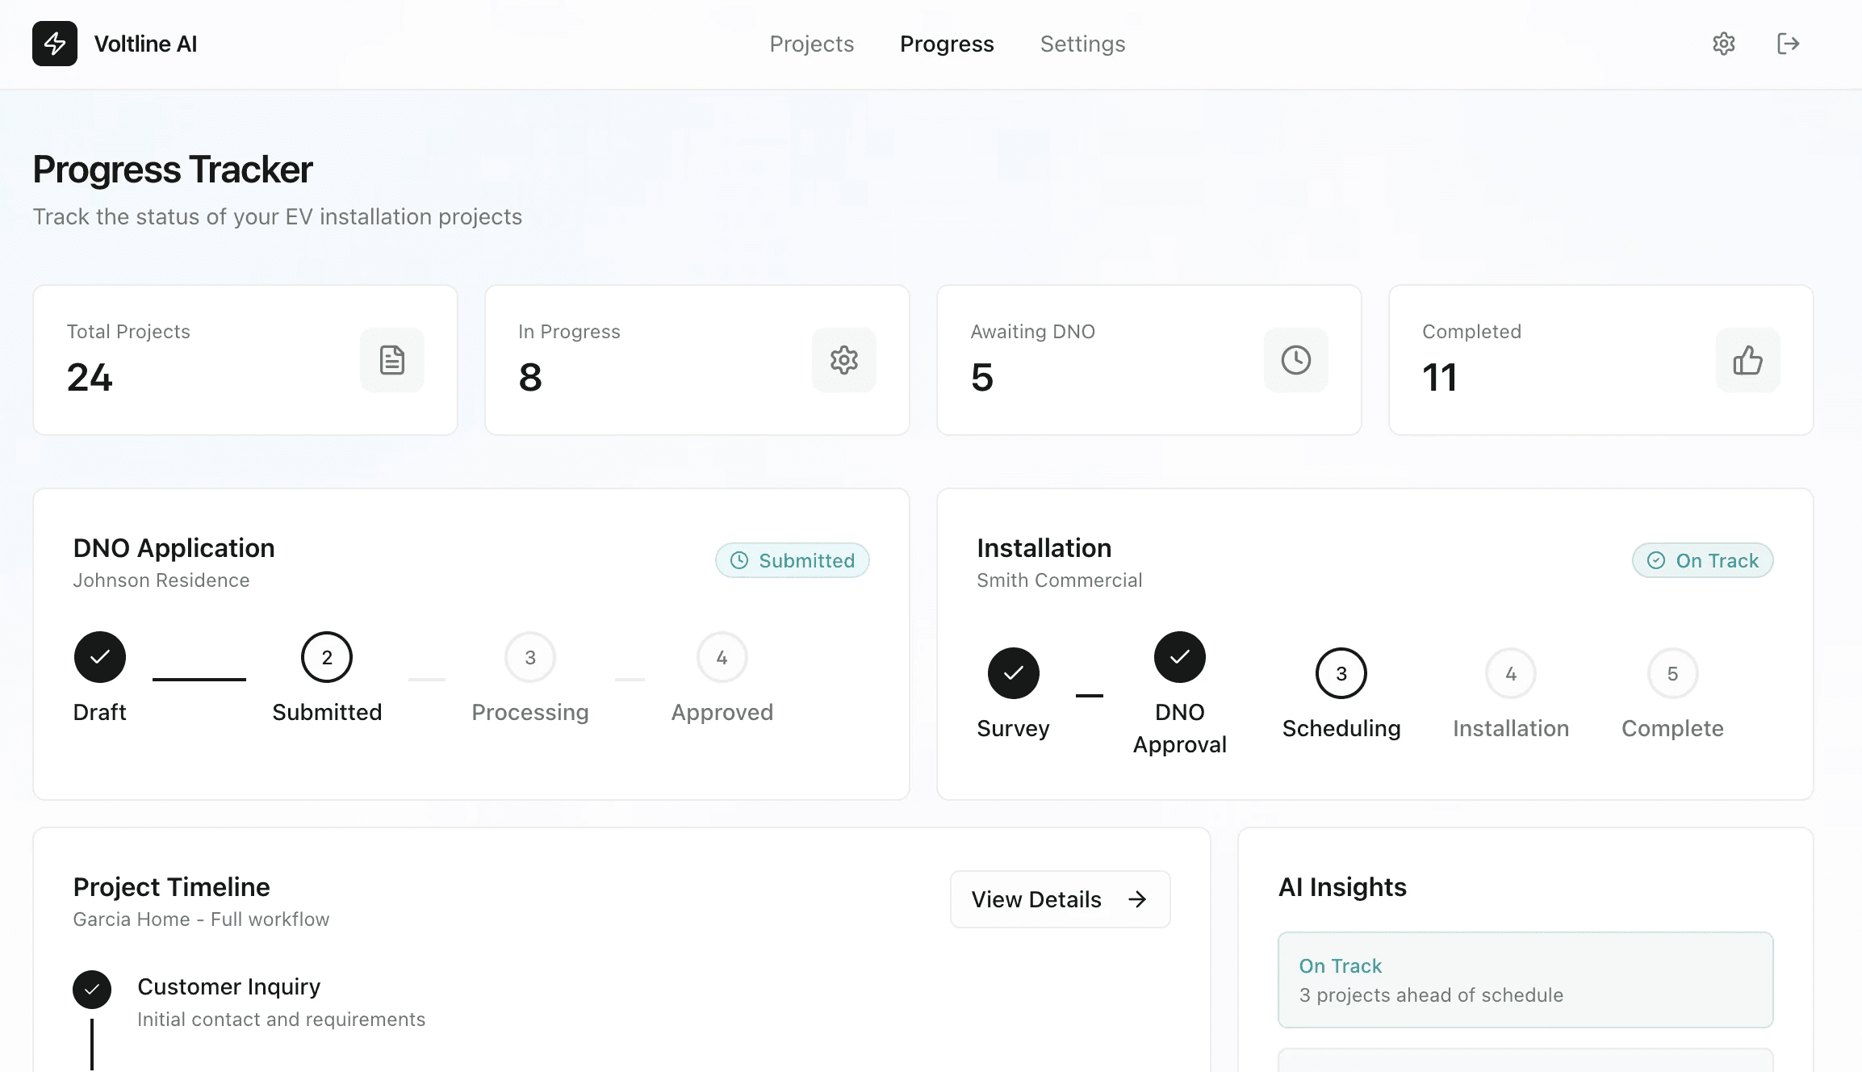Click the thumbs-up icon in Completed card
The width and height of the screenshot is (1862, 1072).
click(1747, 360)
